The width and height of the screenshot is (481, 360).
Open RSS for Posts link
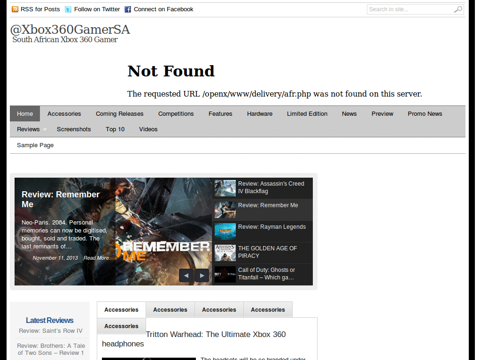(x=40, y=9)
